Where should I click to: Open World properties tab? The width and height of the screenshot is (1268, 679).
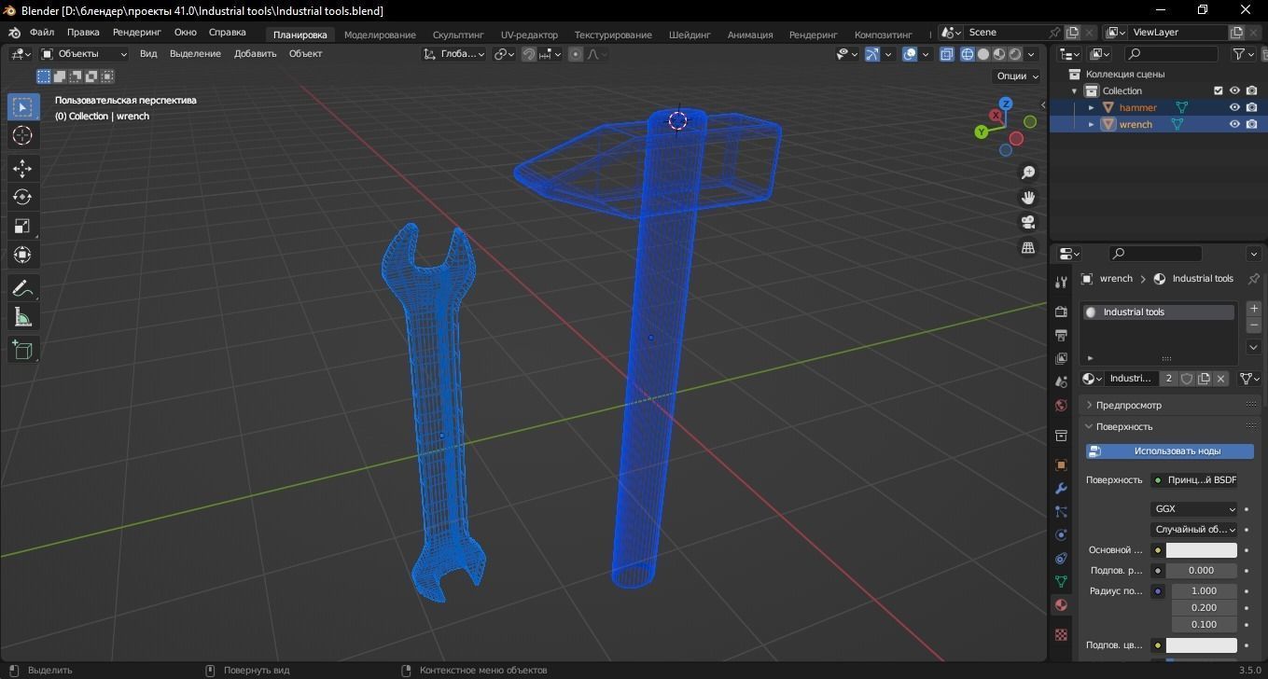click(1061, 405)
